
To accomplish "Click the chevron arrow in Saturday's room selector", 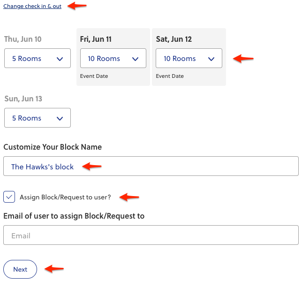I will coord(211,59).
